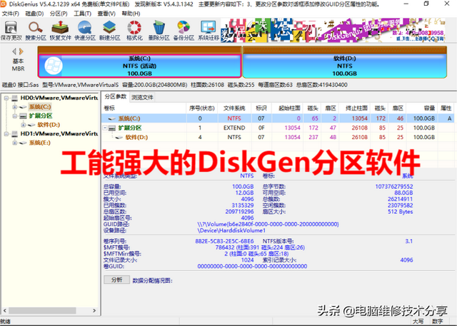Screen dimensions: 457x326
Task: Go to the next disk with right arrow
Action: point(21,51)
